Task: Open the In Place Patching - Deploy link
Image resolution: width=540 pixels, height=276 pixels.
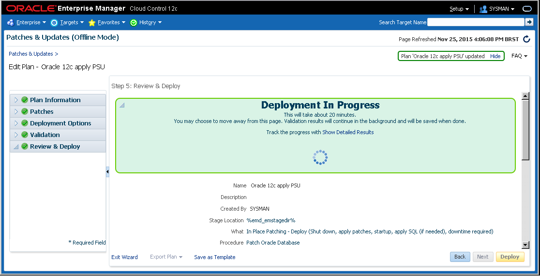Action: click(370, 231)
